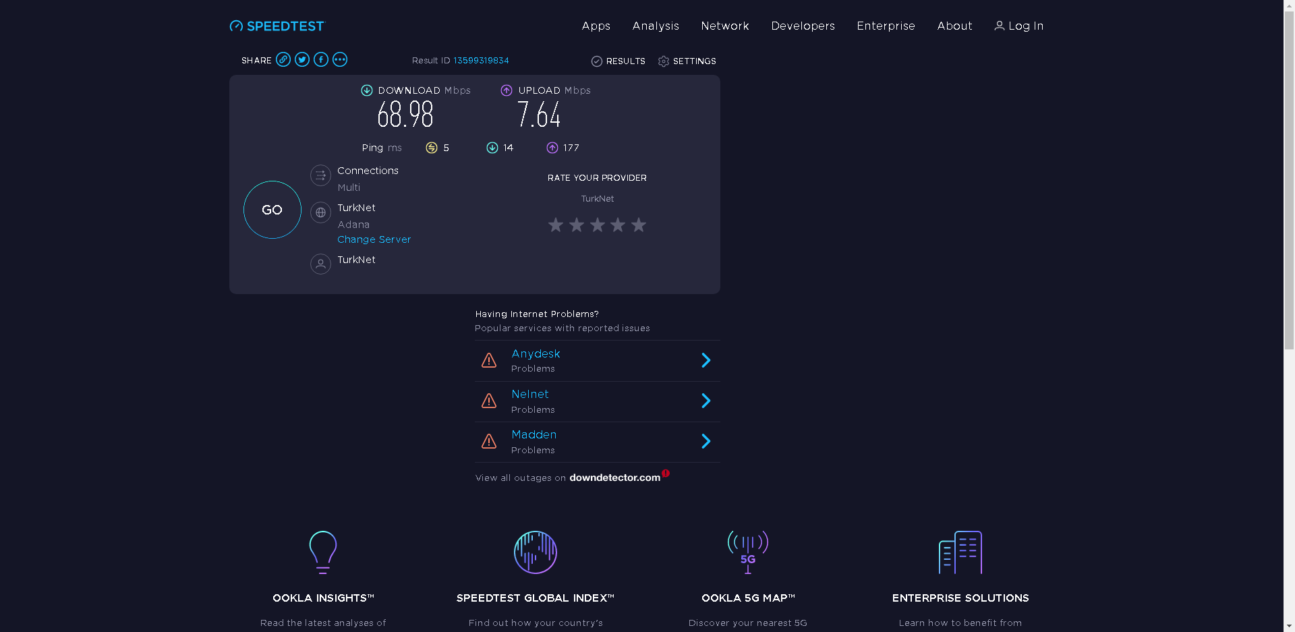Click the Speedtest logo

(277, 26)
